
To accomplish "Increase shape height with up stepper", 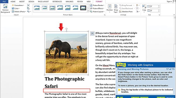I will point(159,6).
